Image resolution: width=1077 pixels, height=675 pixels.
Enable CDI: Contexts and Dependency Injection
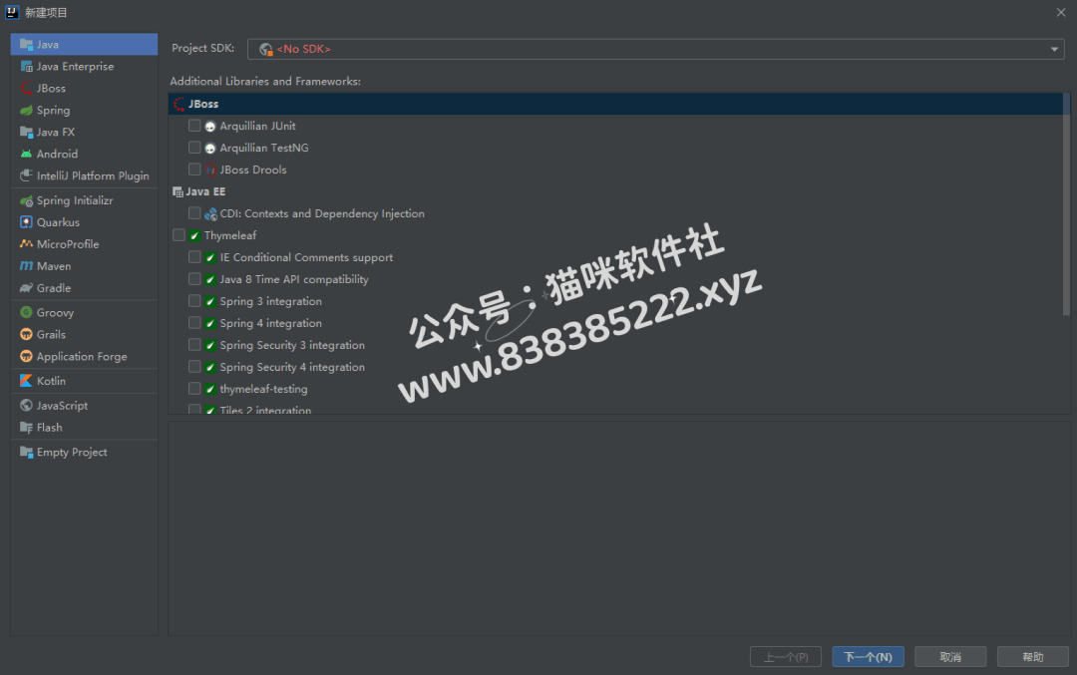click(x=194, y=213)
